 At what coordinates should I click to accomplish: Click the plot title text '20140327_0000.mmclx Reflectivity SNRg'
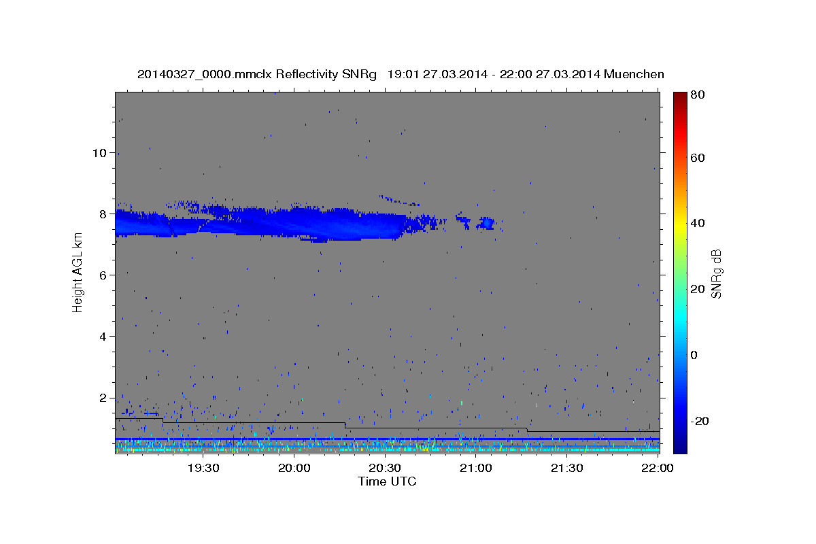pyautogui.click(x=257, y=74)
